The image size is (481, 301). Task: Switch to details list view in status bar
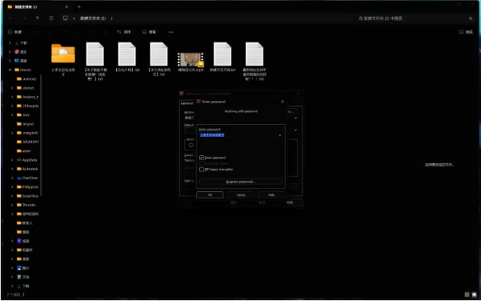click(x=467, y=294)
